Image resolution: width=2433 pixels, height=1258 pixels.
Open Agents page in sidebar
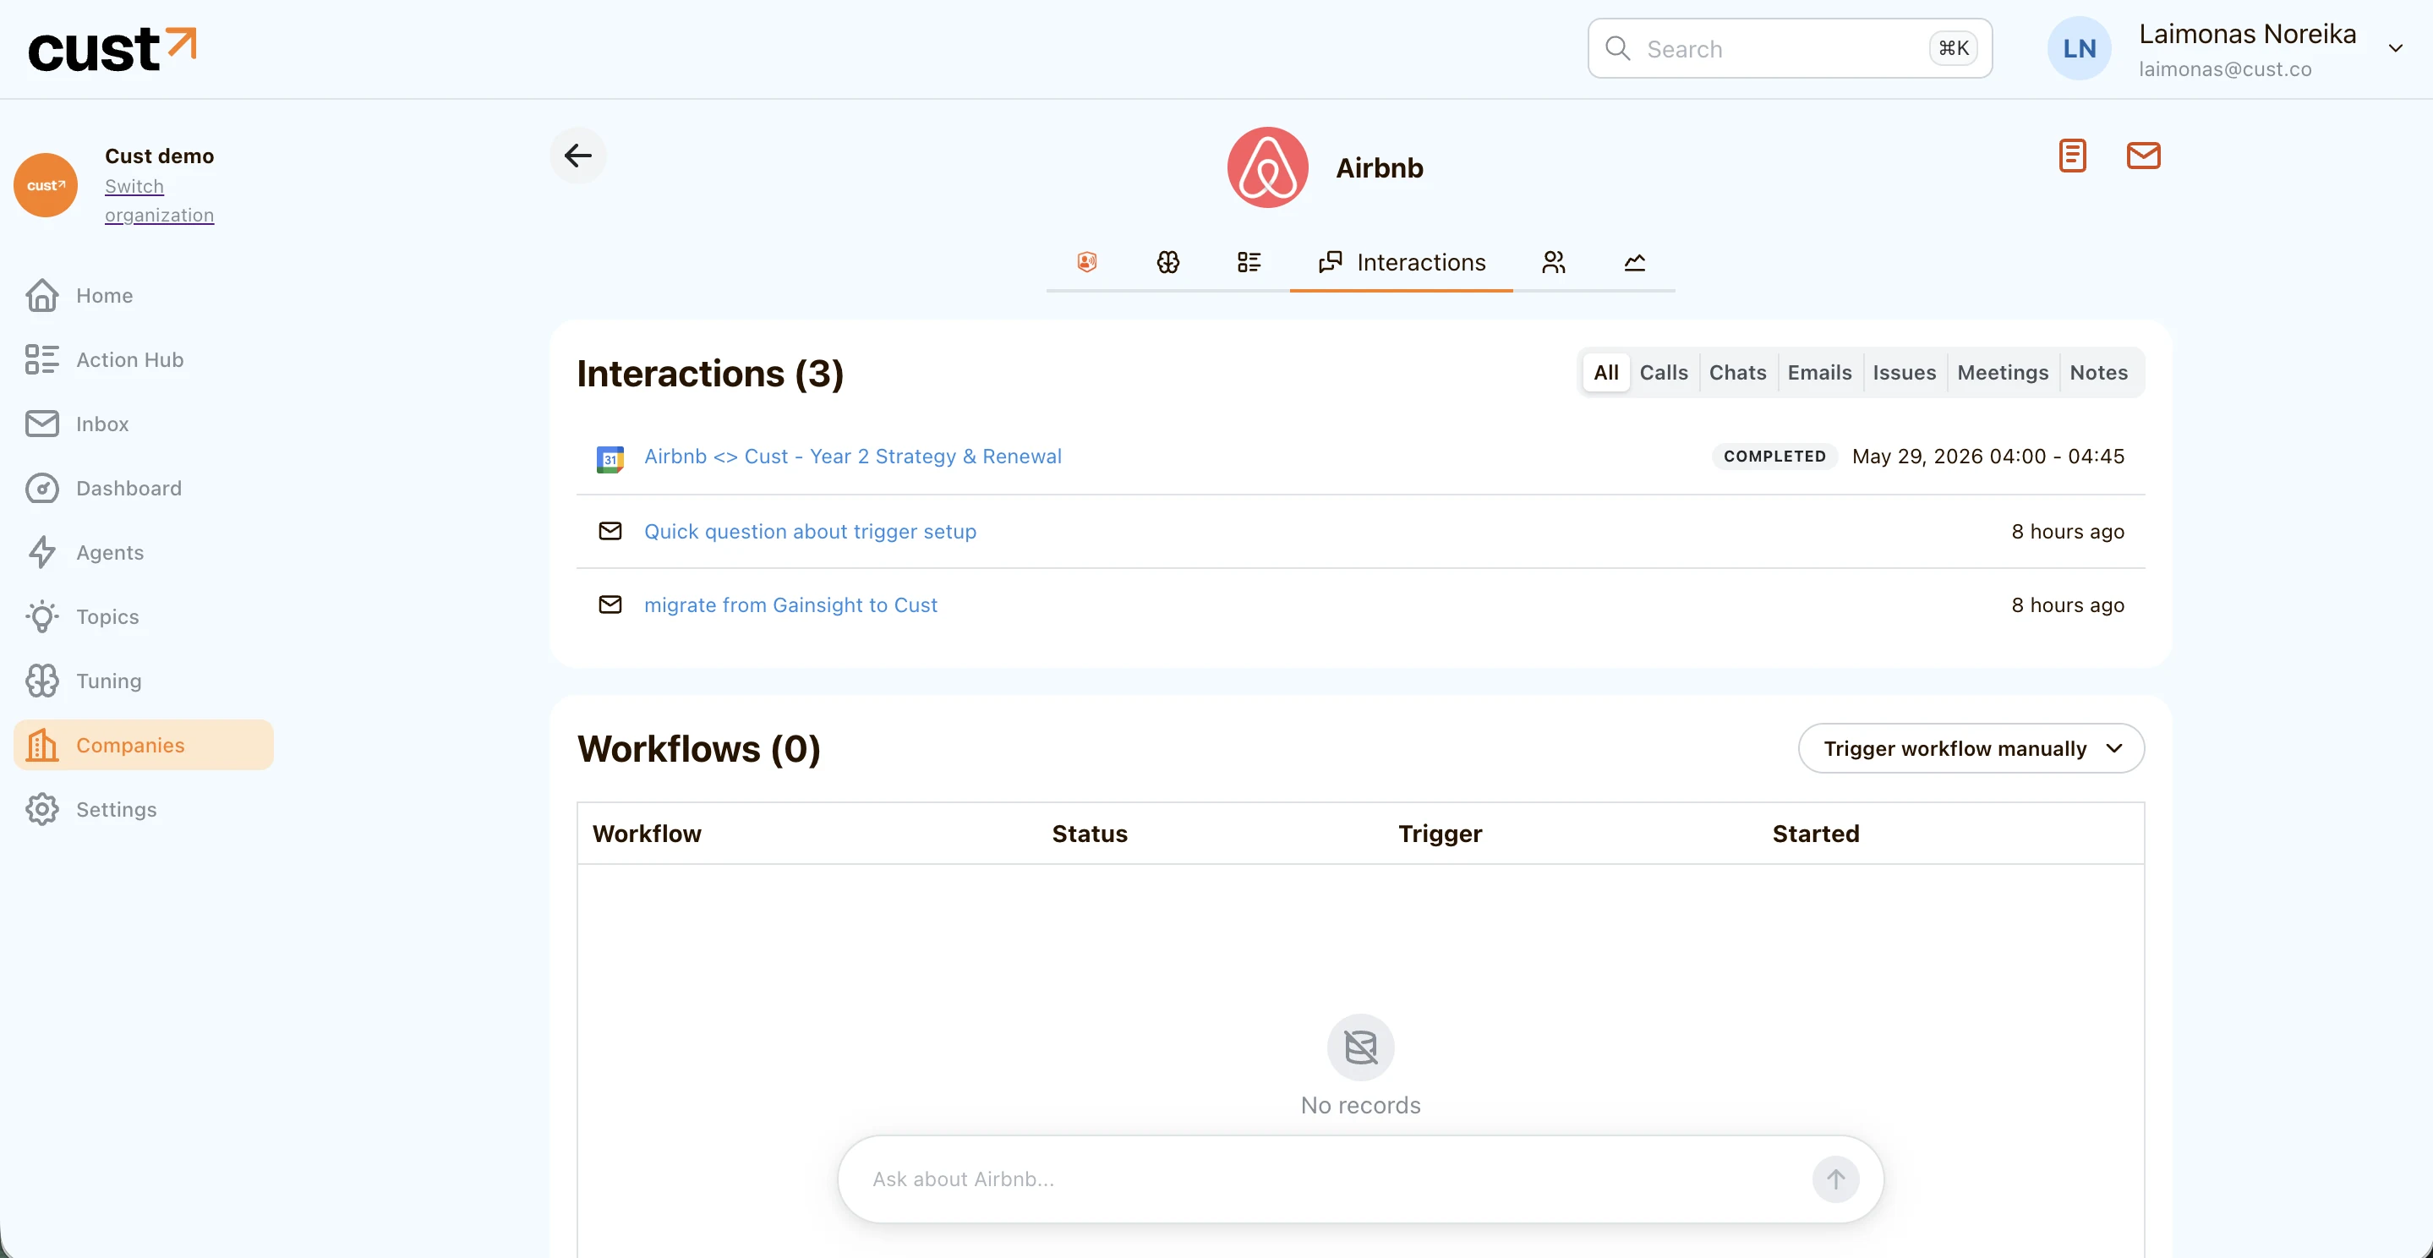(x=144, y=553)
